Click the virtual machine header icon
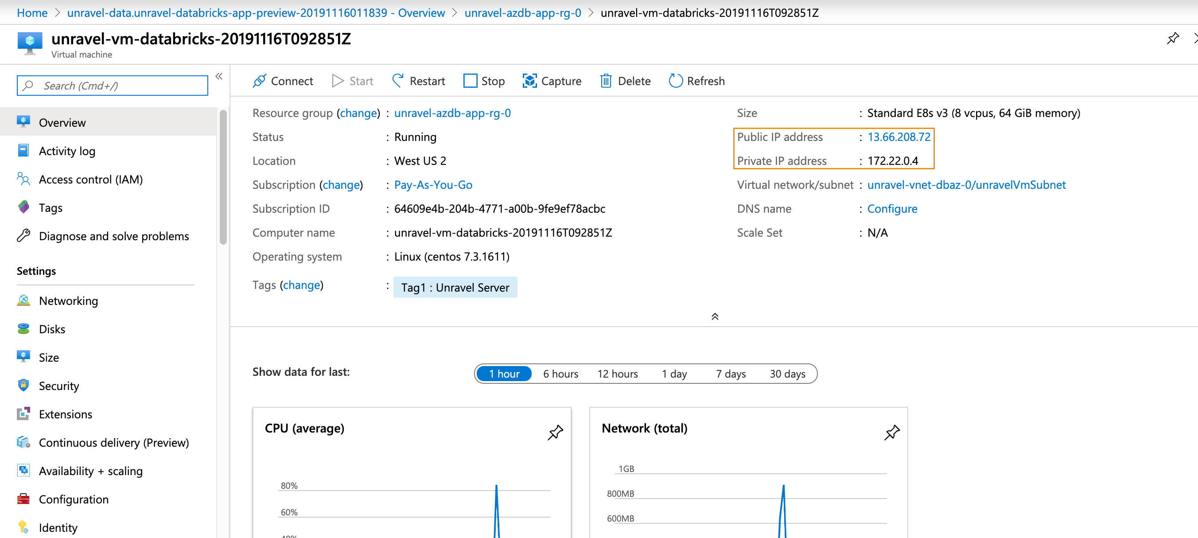The width and height of the screenshot is (1198, 538). (x=30, y=43)
